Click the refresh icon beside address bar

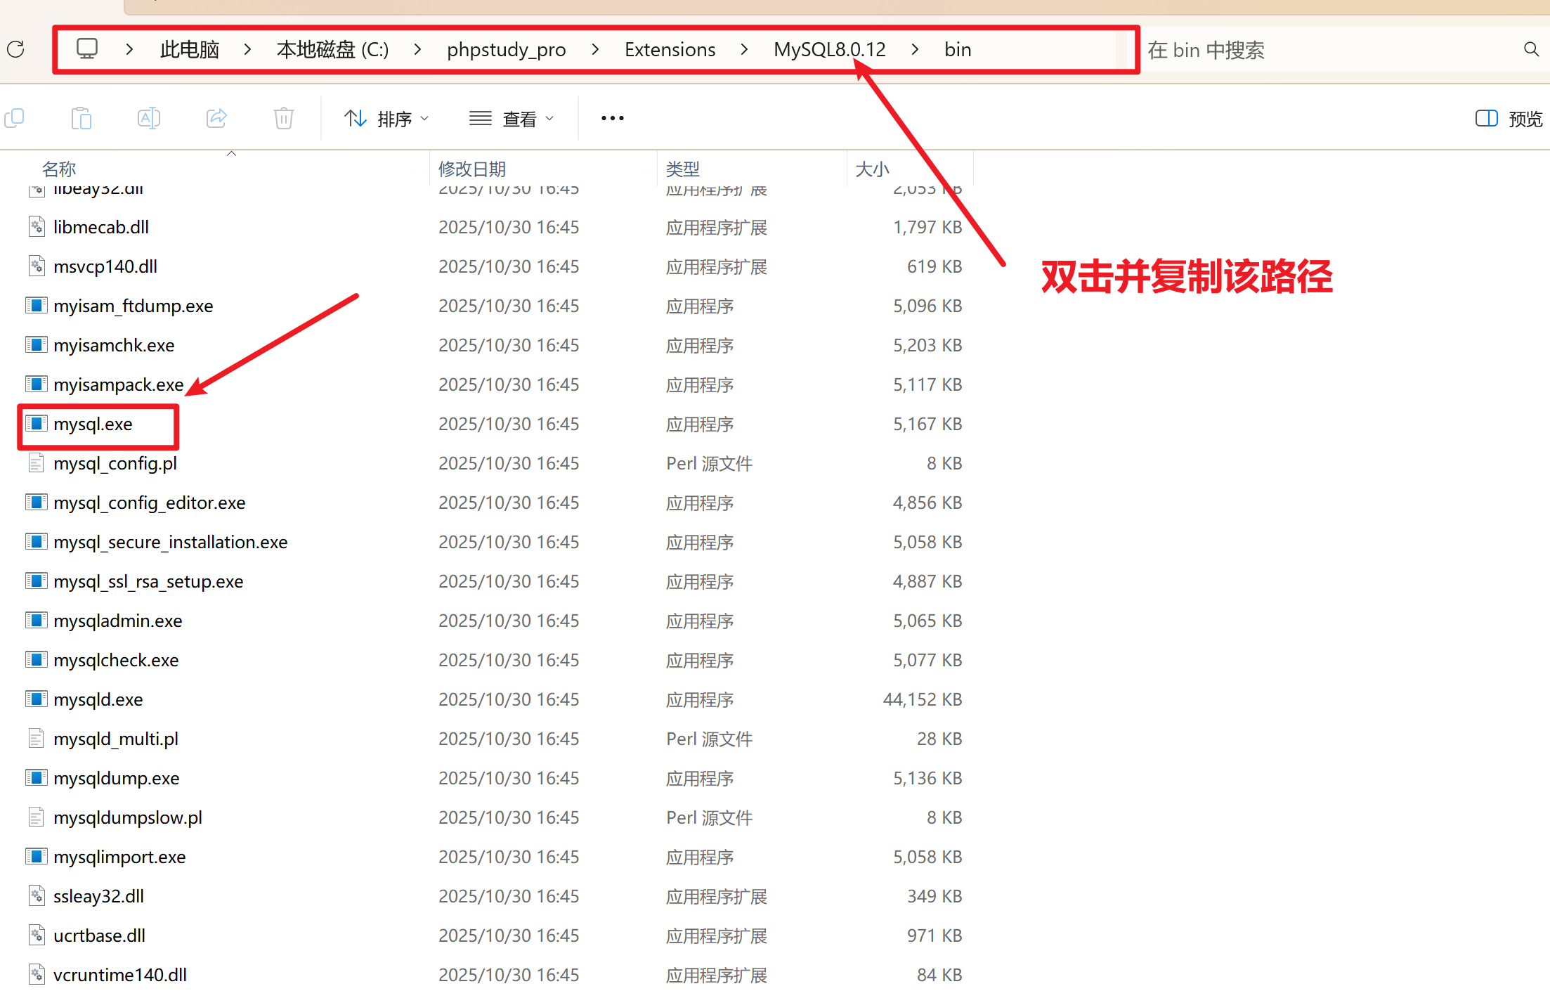(x=15, y=49)
